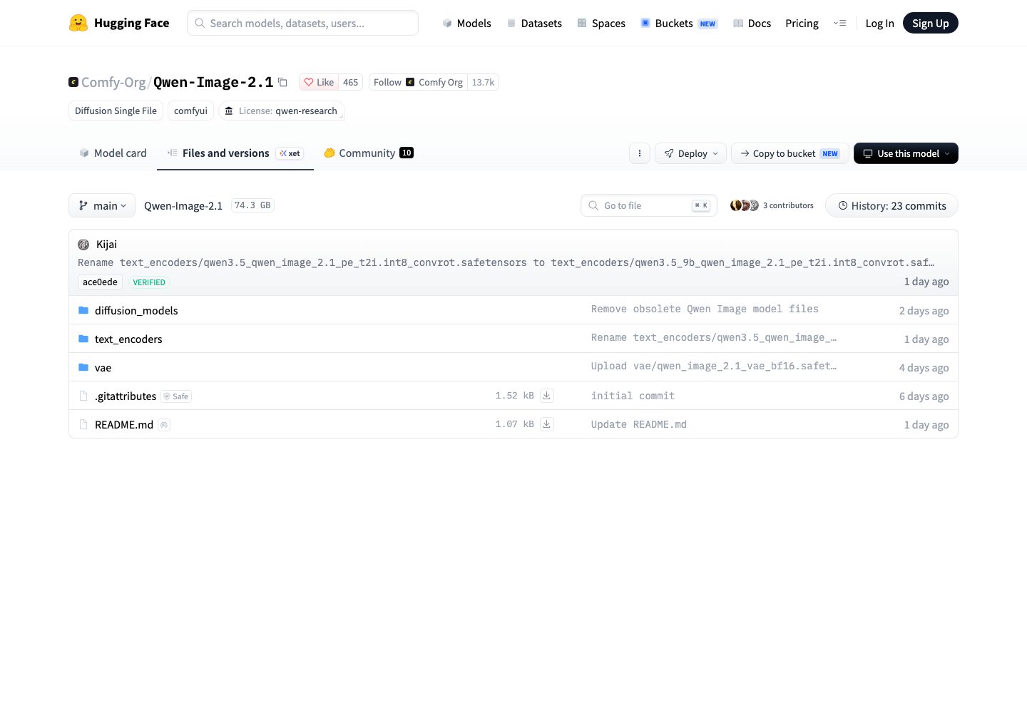The width and height of the screenshot is (1027, 713).
Task: Click the contributors avatars group
Action: 745,205
